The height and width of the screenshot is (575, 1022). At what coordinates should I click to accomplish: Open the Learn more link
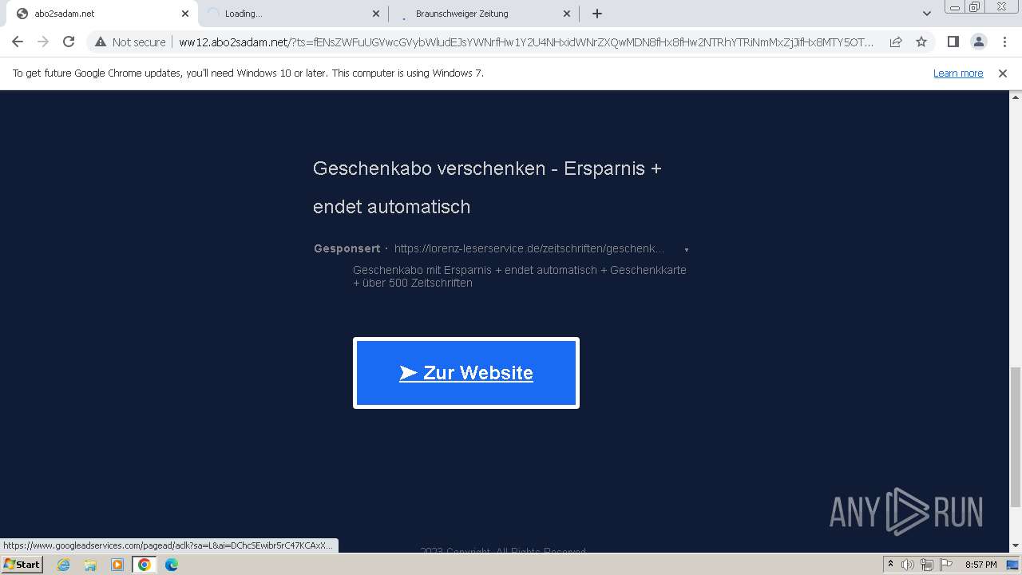tap(958, 73)
